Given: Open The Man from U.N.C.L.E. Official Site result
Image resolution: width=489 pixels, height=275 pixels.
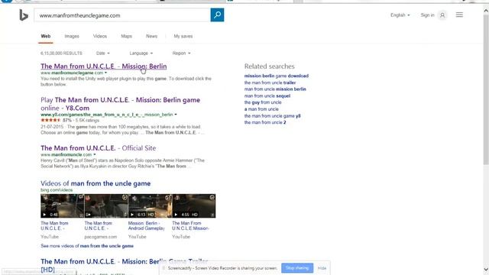Looking at the screenshot, I should (99, 148).
